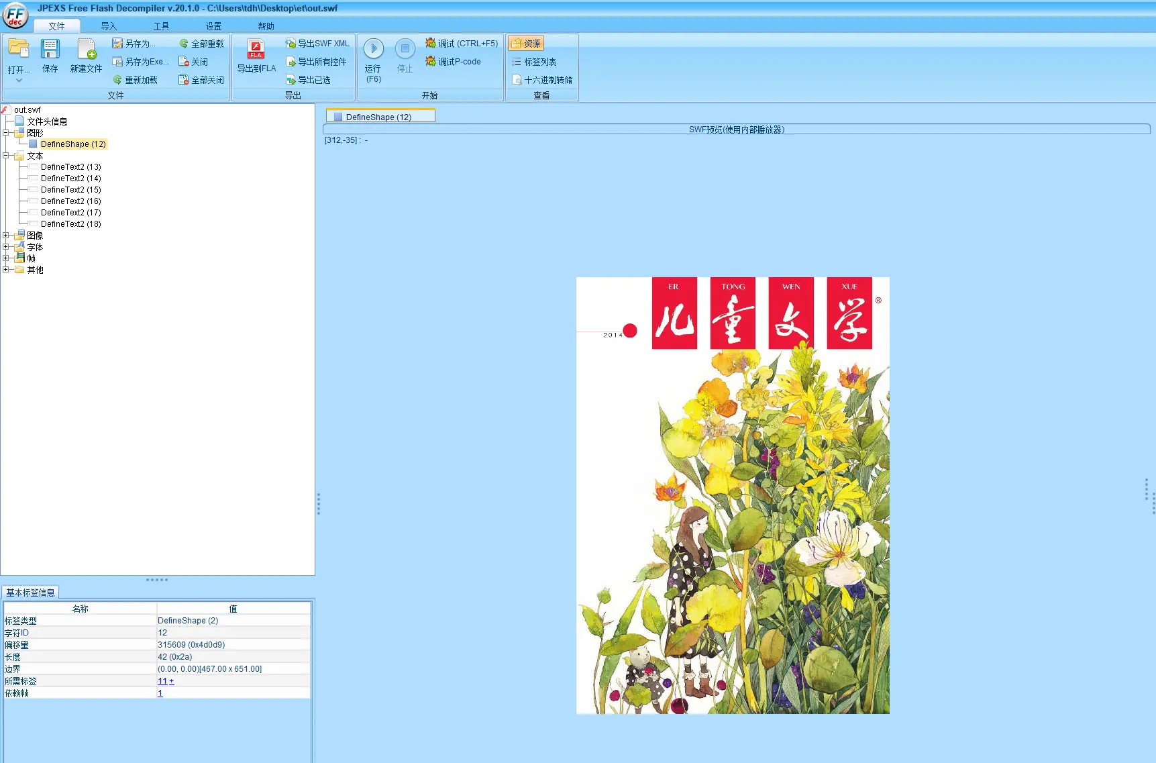Select DefineText2 (13)
Viewport: 1156px width, 763px height.
click(x=70, y=167)
